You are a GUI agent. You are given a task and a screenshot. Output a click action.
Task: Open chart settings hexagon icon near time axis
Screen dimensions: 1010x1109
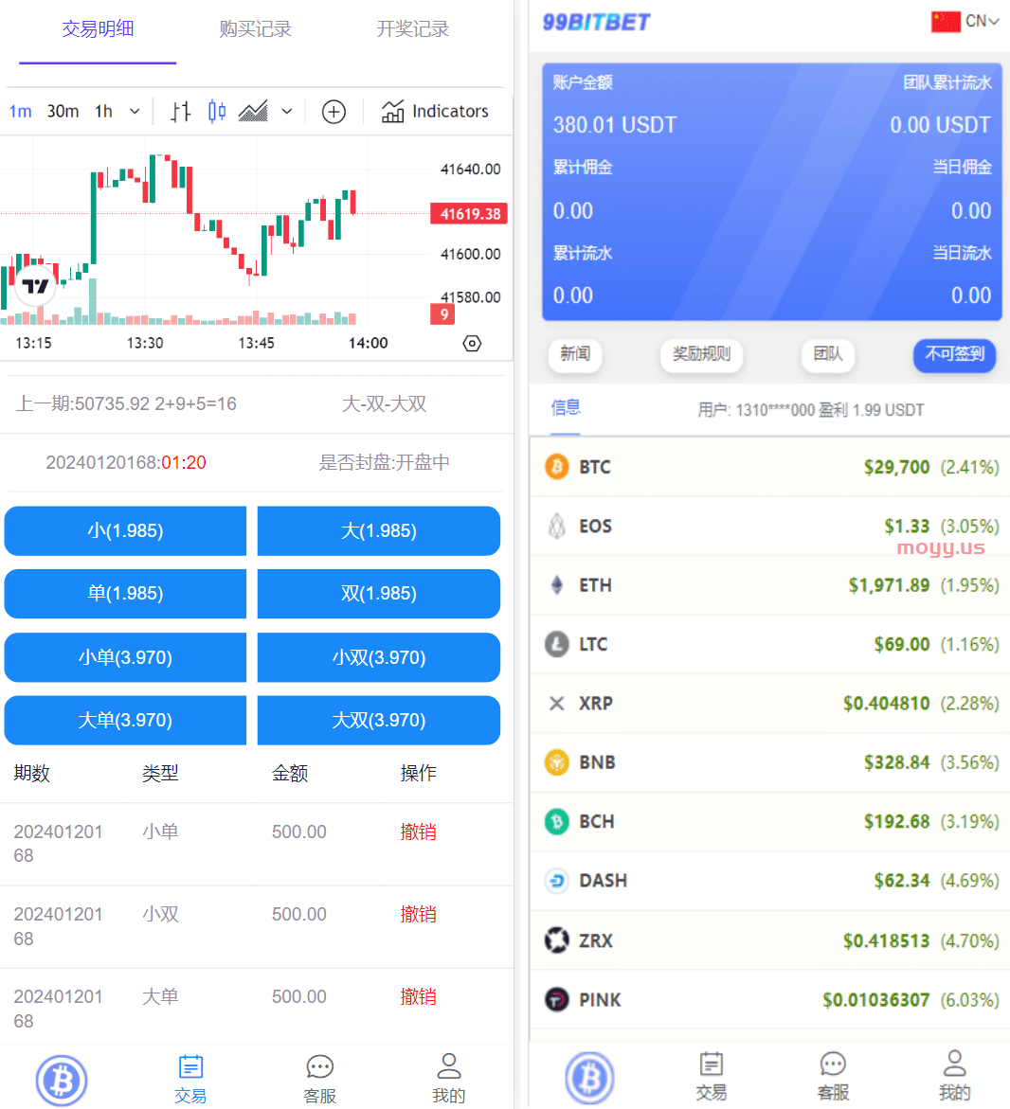[x=472, y=344]
